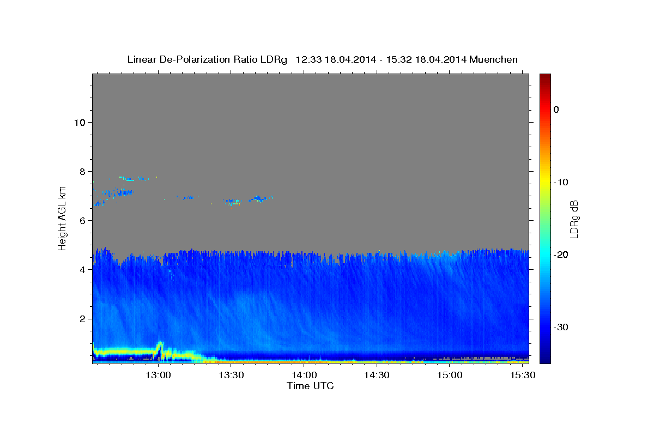Click the 15:00 time tick label
The image size is (654, 436).
450,376
